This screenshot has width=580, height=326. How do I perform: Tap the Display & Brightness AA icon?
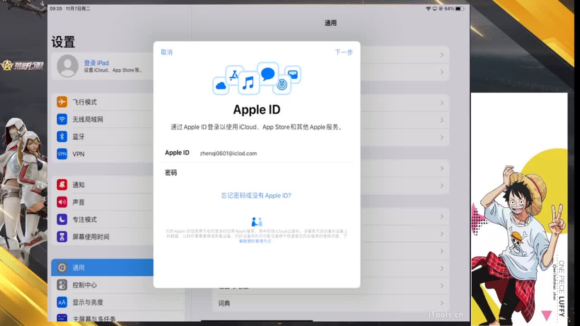coord(62,302)
